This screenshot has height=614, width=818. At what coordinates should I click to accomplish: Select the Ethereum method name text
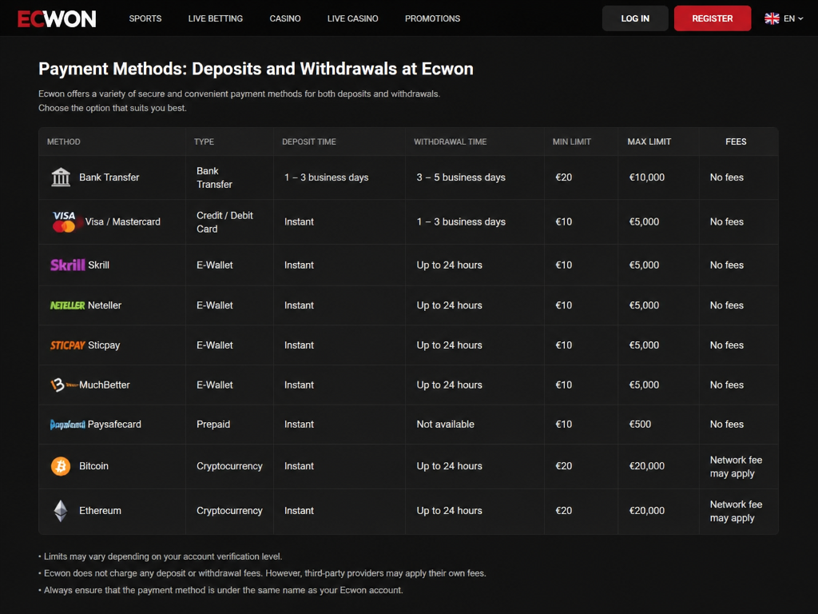click(100, 511)
